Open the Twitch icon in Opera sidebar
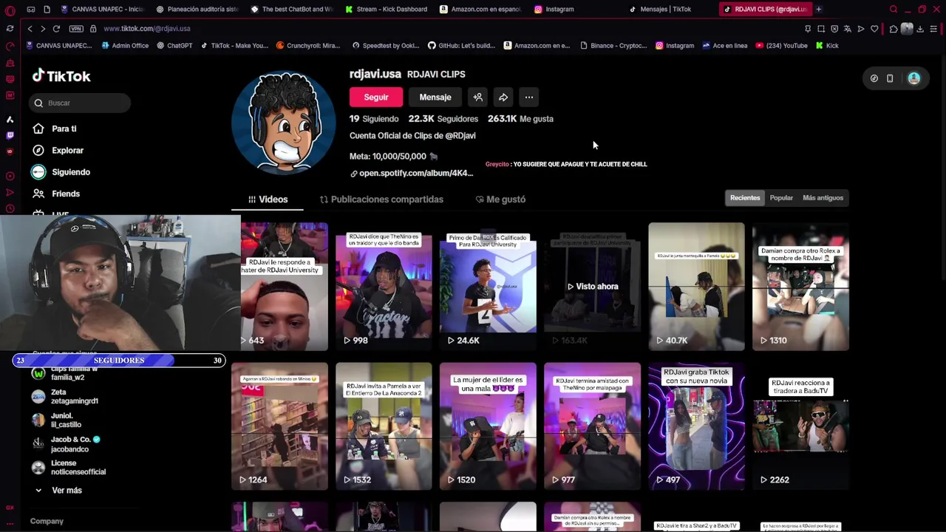Viewport: 946px width, 532px height. pyautogui.click(x=10, y=135)
